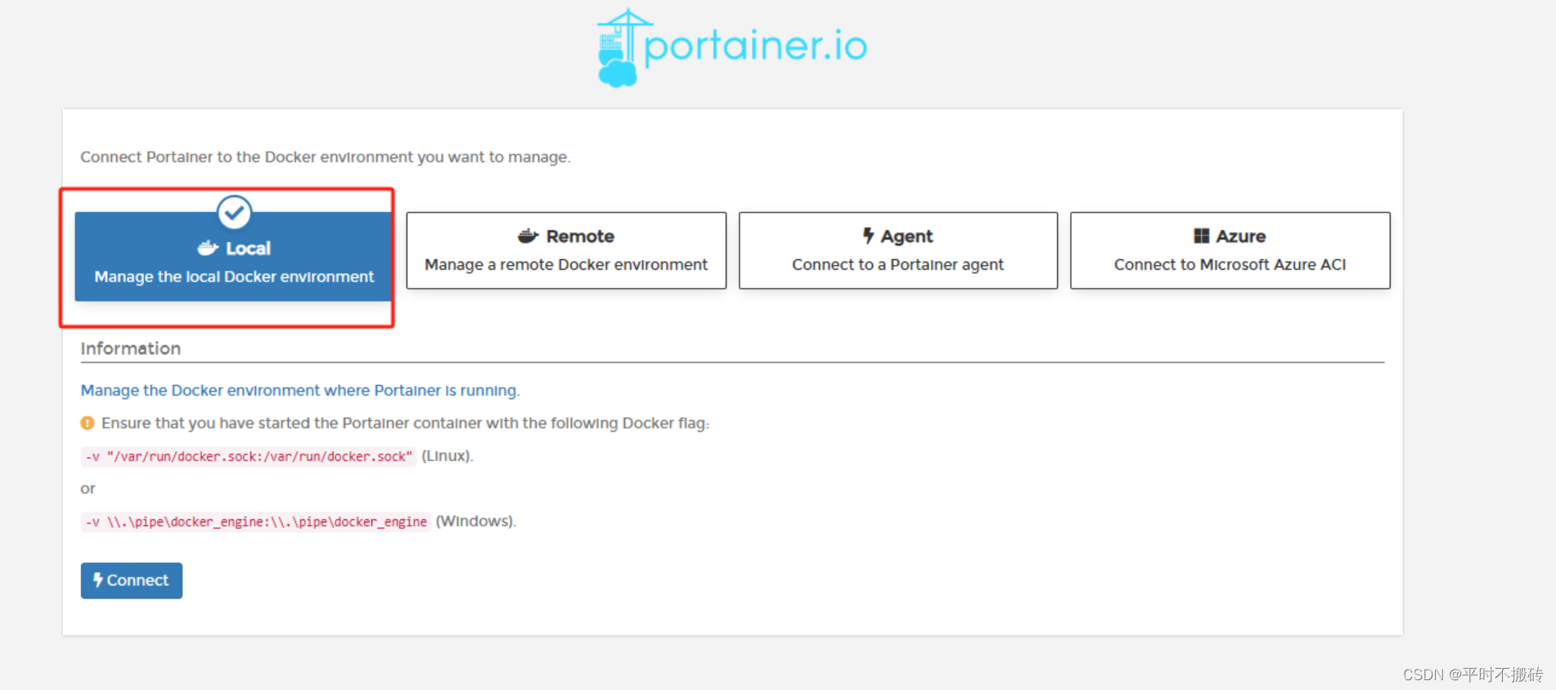
Task: Click the Information section heading
Action: point(131,348)
